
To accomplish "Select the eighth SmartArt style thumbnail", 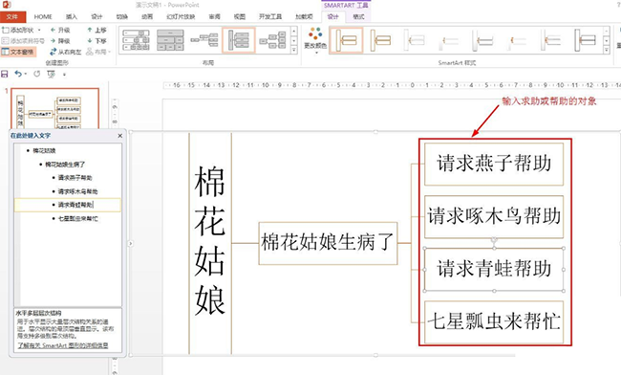I will coord(585,40).
